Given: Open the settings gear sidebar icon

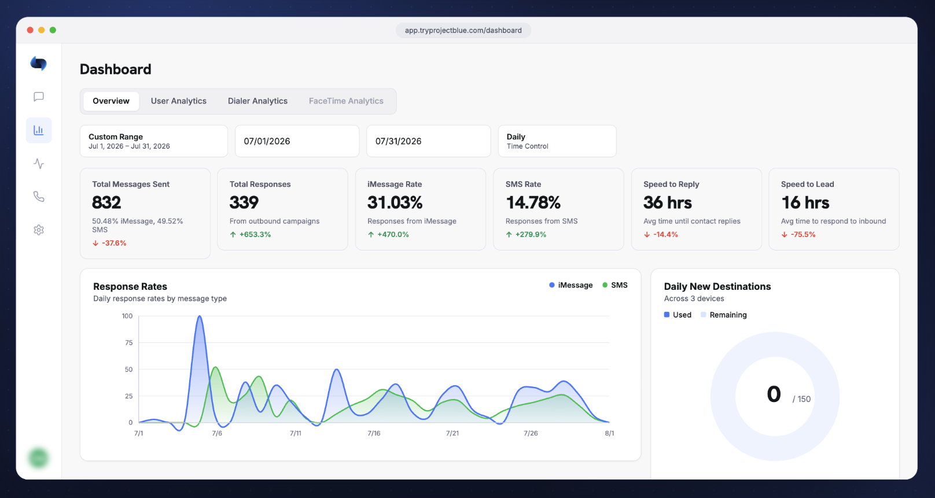Looking at the screenshot, I should click(x=39, y=230).
